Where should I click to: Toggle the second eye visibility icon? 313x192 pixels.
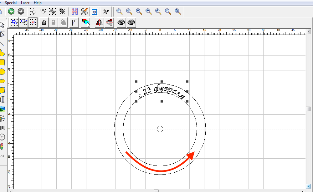click(131, 22)
